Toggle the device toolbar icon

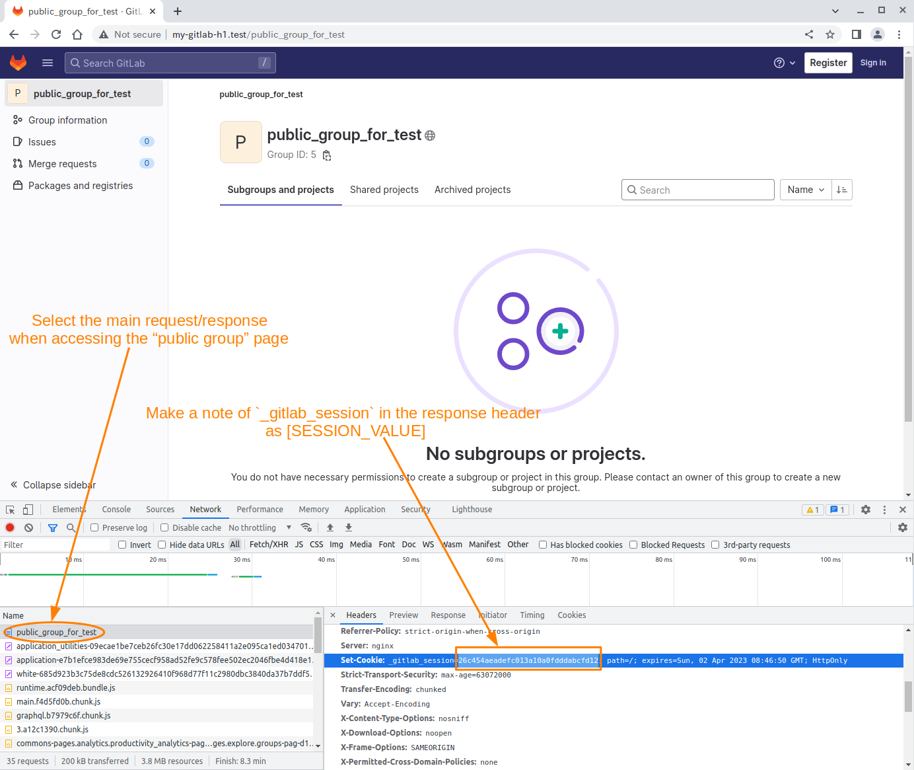(x=28, y=510)
